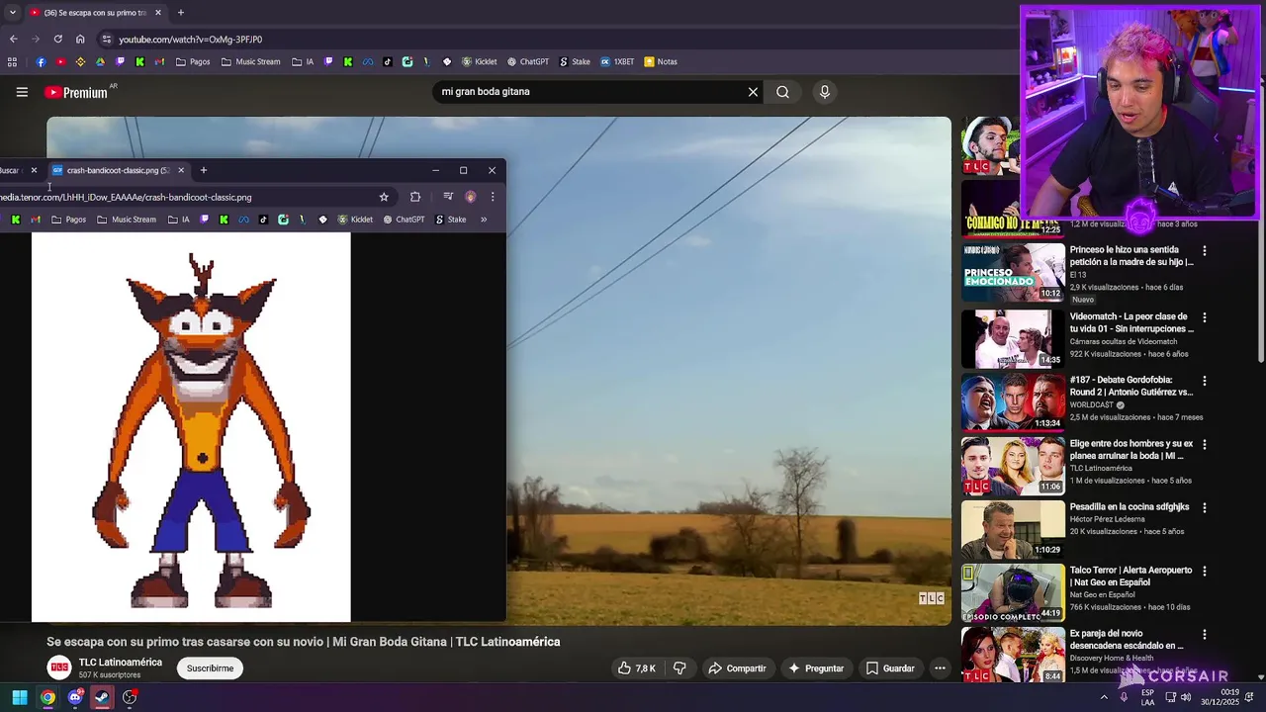Dislike the video with thumbs down

coord(679,668)
